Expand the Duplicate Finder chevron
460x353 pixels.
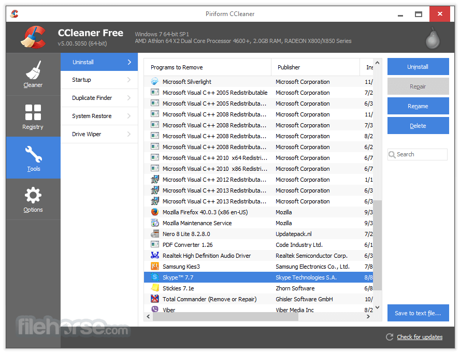pos(129,98)
